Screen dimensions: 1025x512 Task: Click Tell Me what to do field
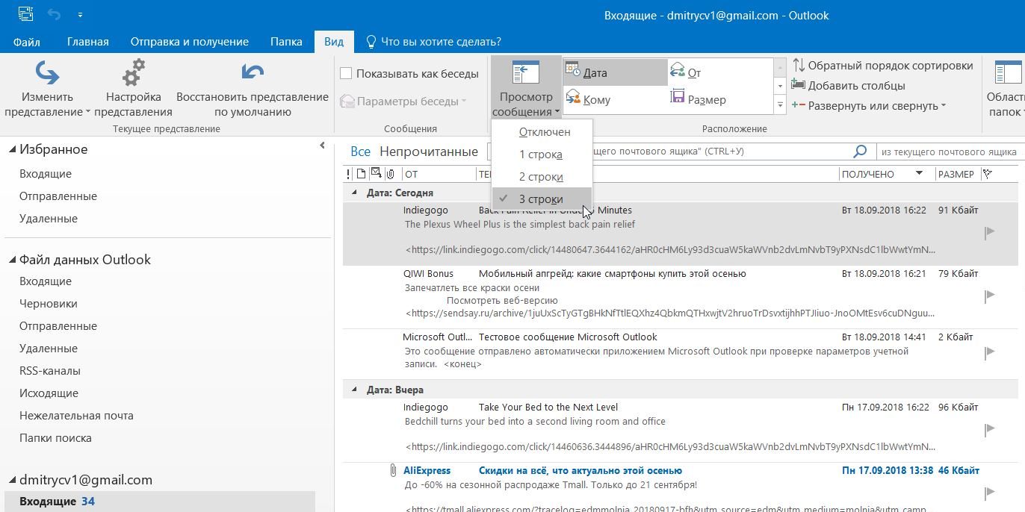[441, 42]
